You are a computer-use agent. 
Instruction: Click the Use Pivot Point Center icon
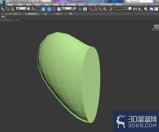pyautogui.click(x=75, y=9)
